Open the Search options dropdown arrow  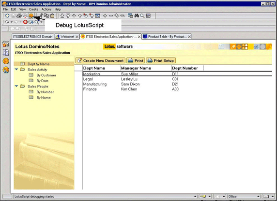[x=41, y=22]
